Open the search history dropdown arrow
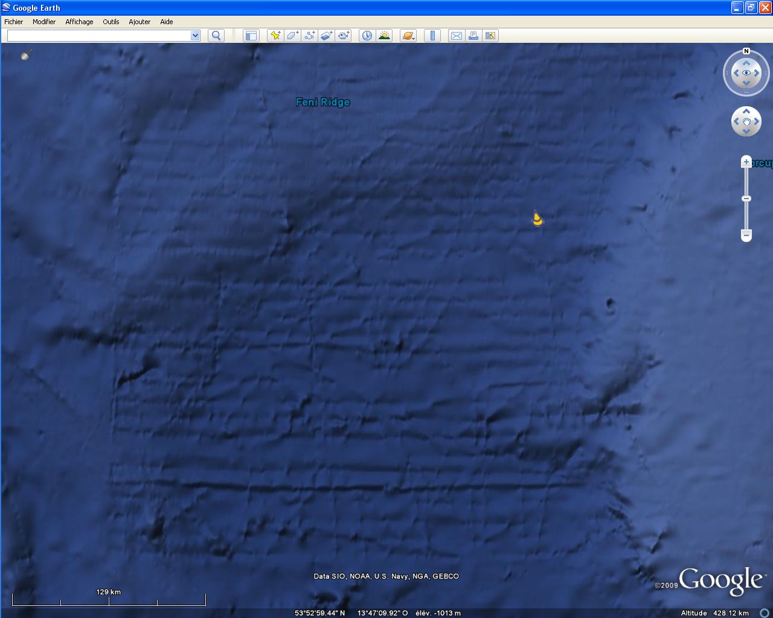773x618 pixels. tap(195, 36)
